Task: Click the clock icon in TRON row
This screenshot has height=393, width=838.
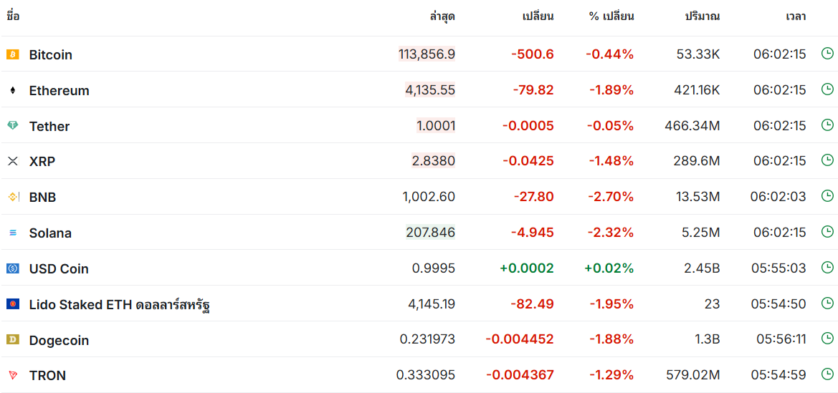Action: (x=827, y=374)
